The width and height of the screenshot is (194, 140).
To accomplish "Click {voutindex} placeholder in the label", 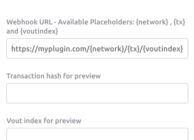I will click(39, 31).
